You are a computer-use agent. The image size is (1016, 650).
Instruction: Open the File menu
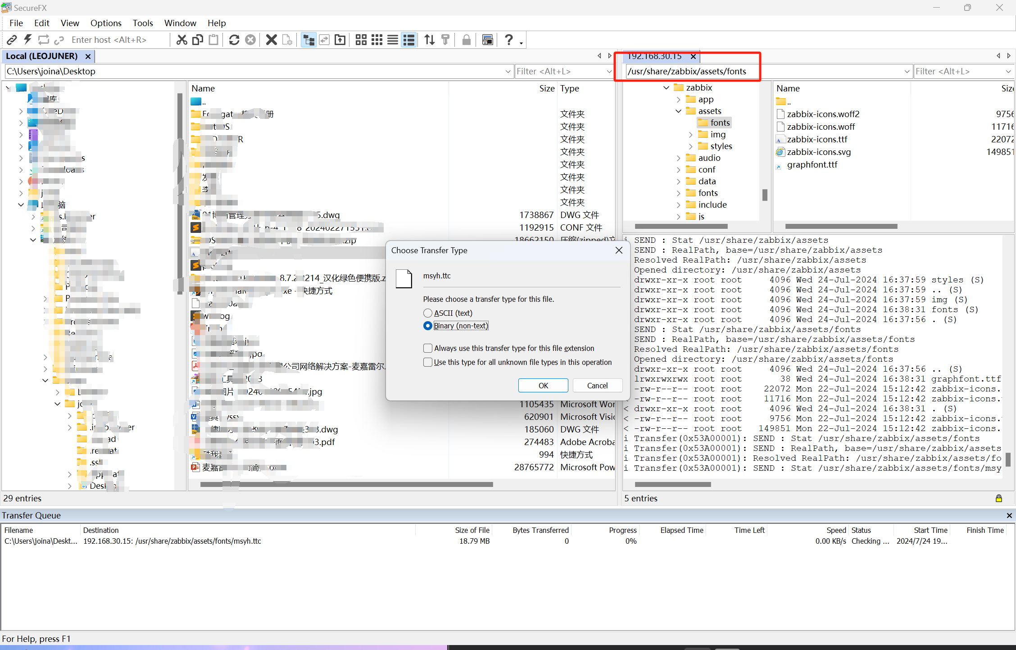(16, 23)
